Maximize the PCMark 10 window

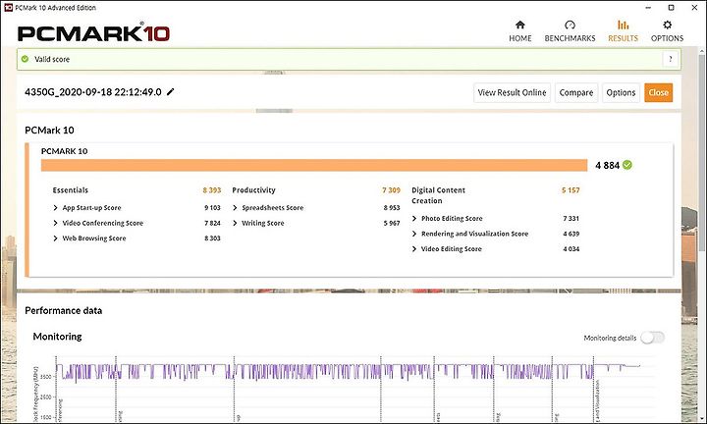coord(671,8)
